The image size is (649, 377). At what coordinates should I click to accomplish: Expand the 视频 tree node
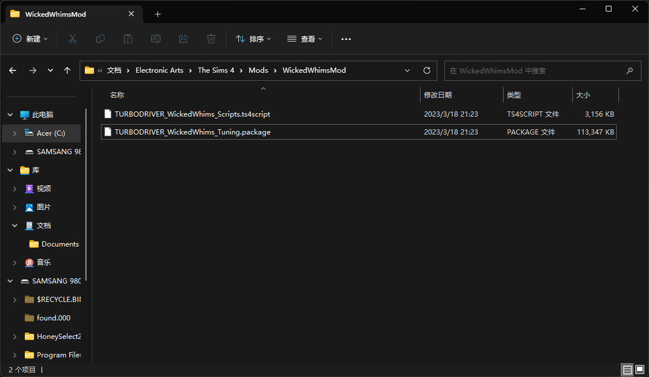click(x=15, y=189)
